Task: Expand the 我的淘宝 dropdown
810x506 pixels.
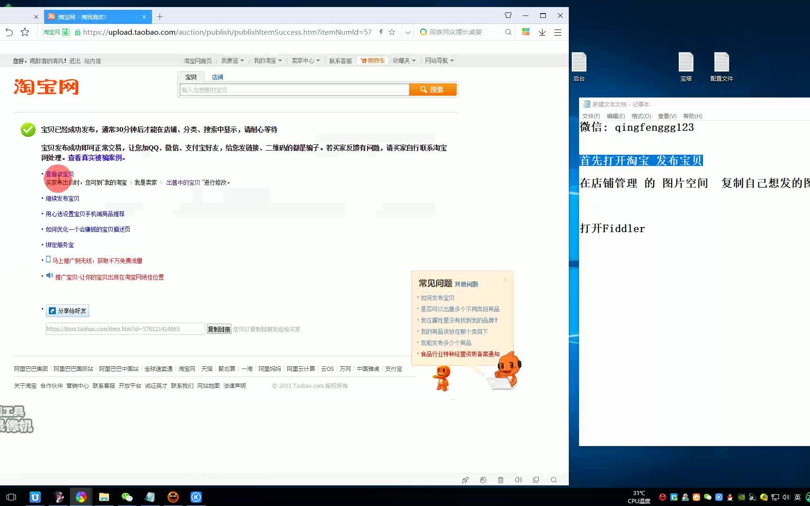Action: point(267,60)
